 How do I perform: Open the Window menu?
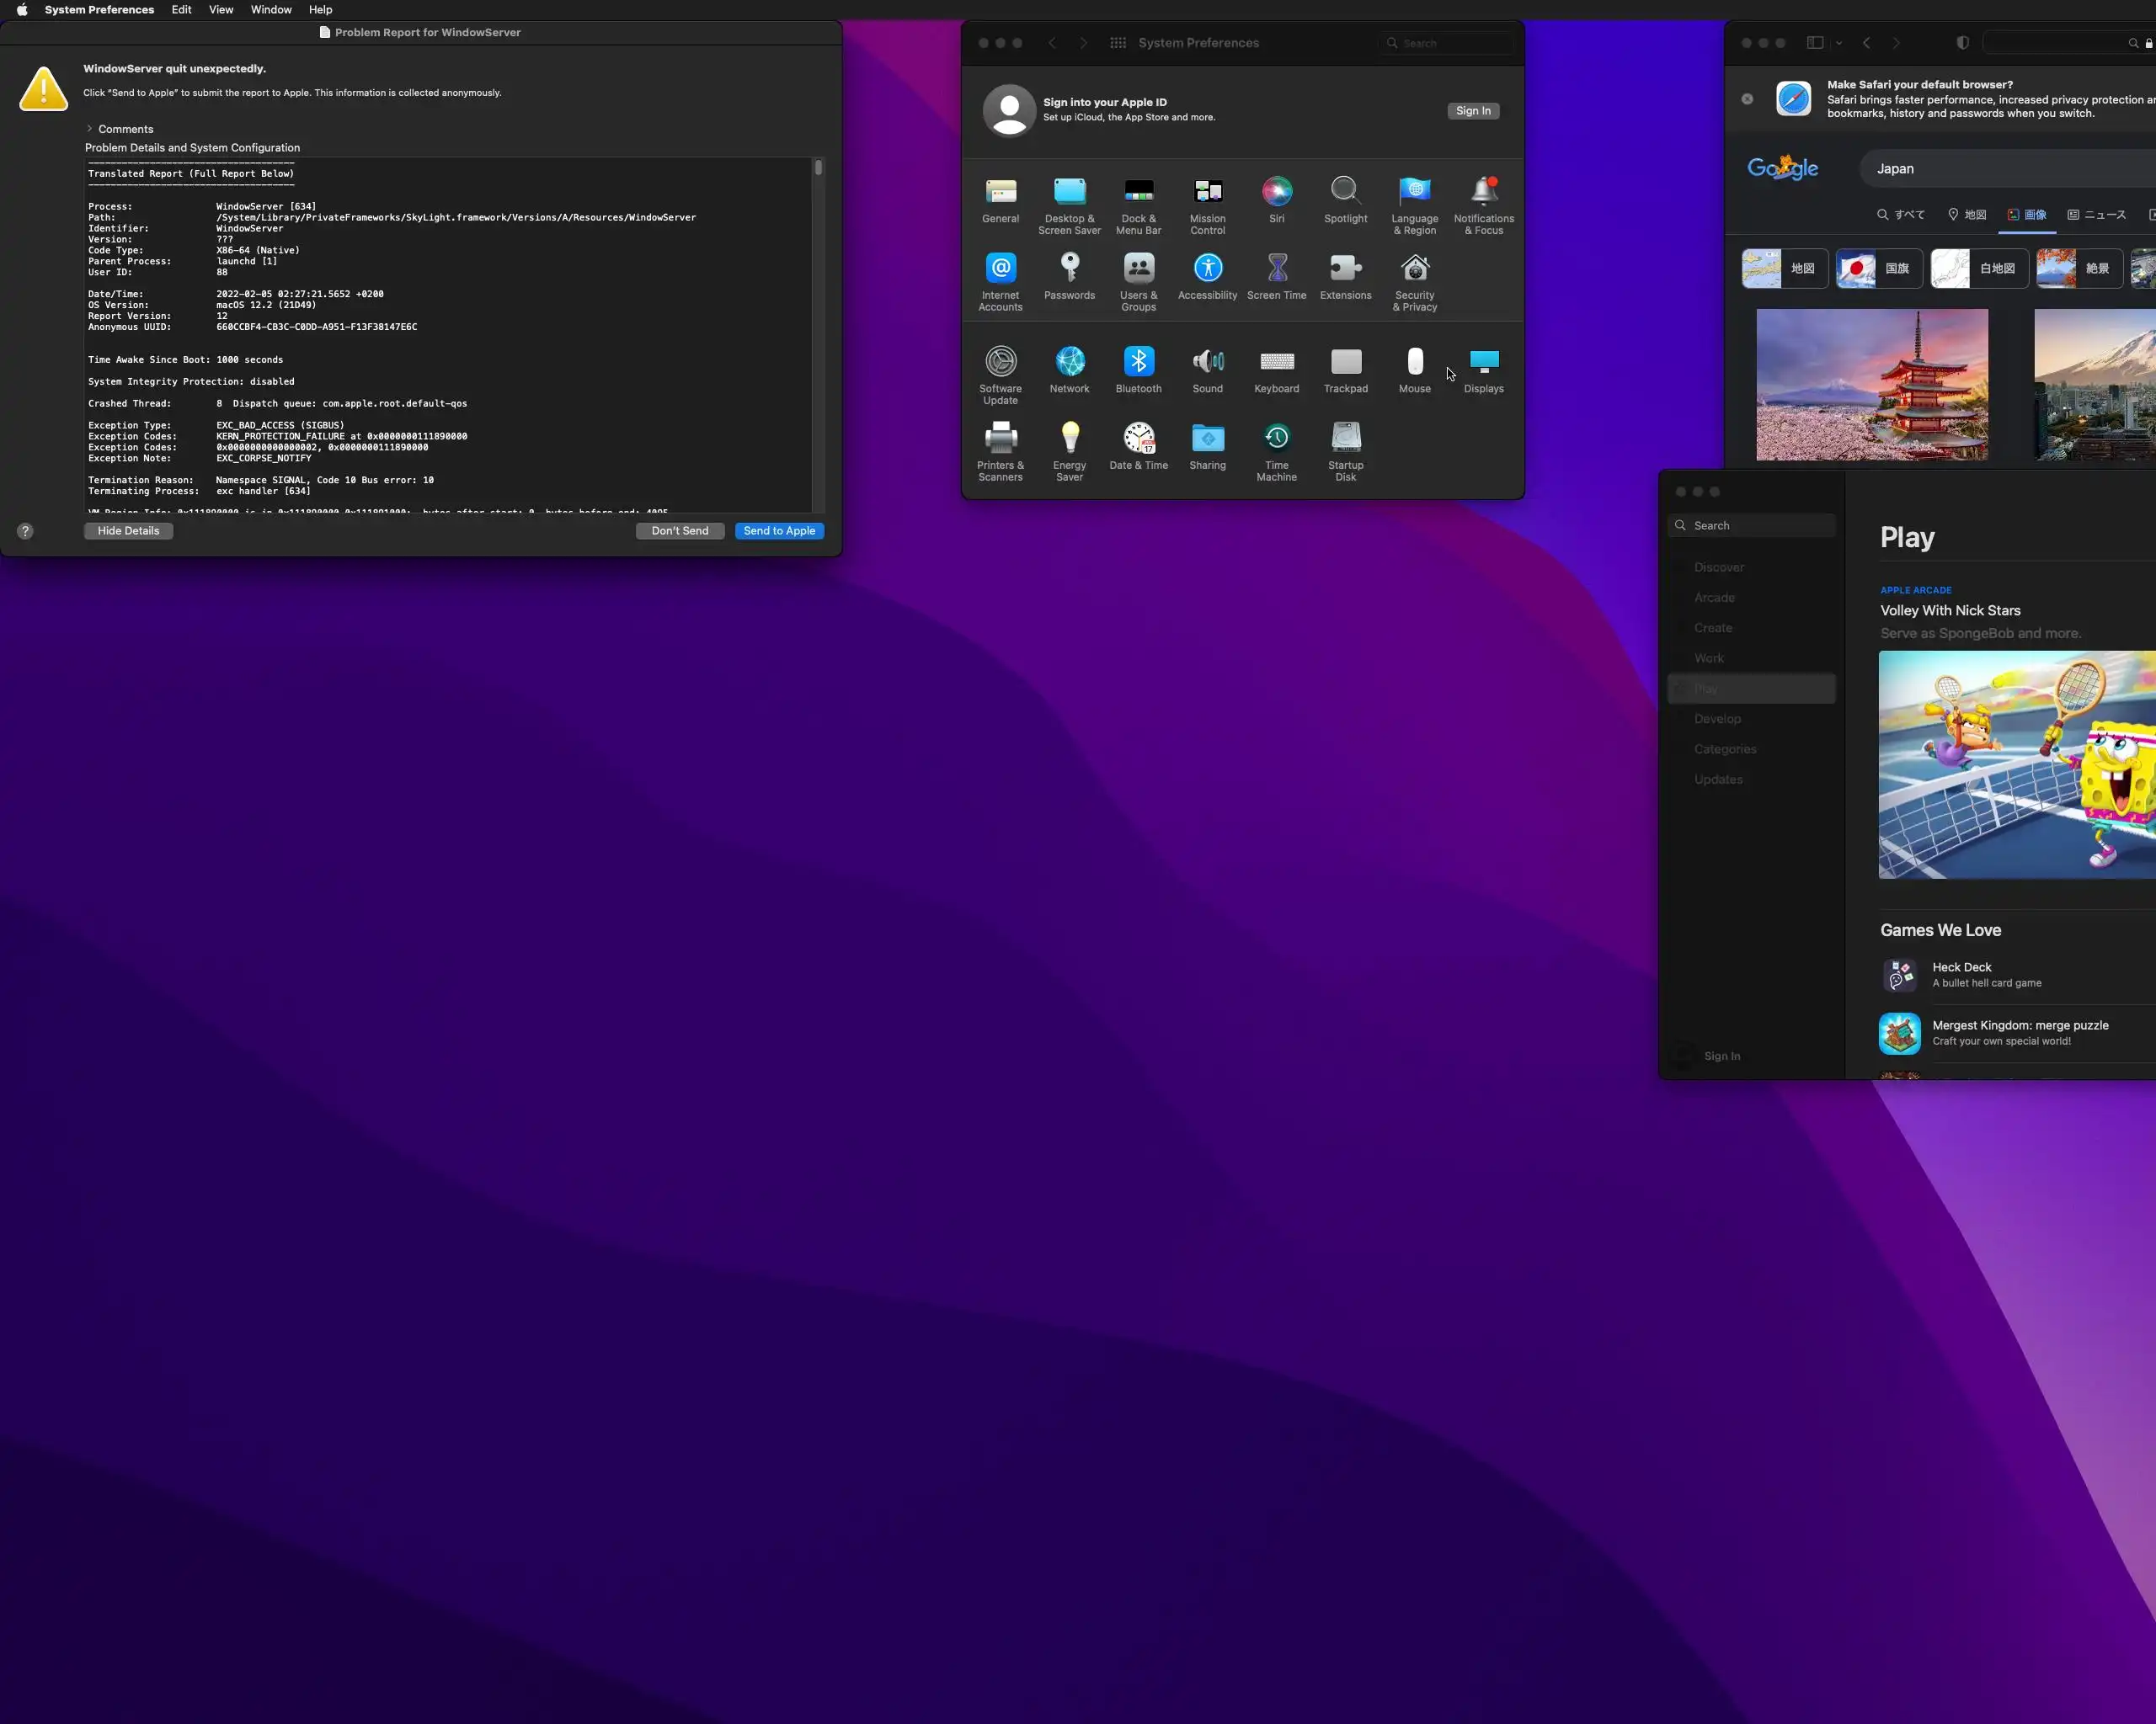tap(271, 10)
